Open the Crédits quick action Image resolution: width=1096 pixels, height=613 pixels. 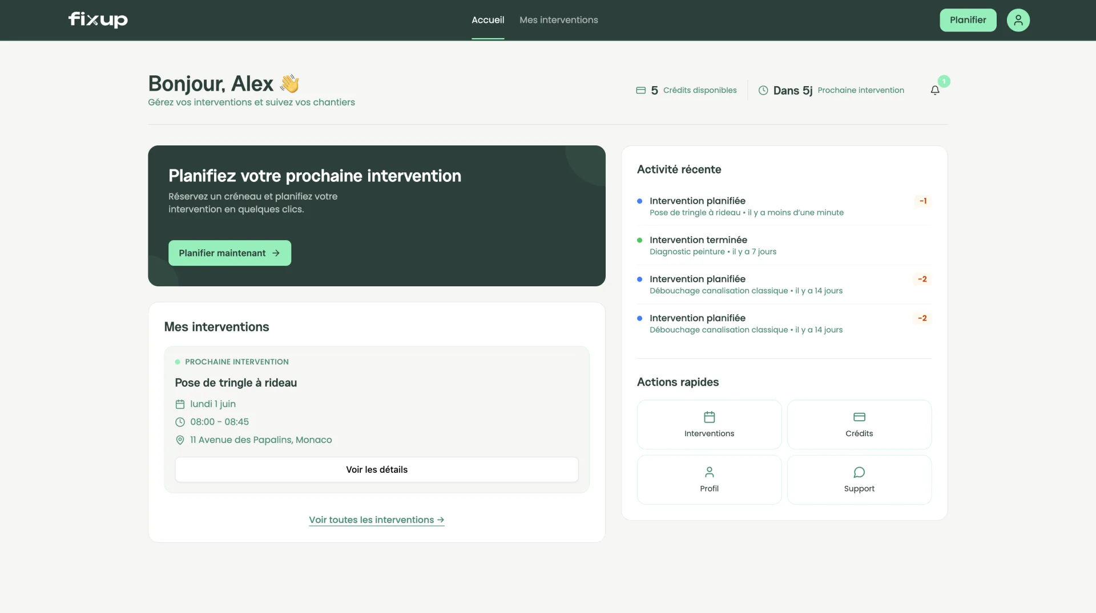pyautogui.click(x=859, y=424)
